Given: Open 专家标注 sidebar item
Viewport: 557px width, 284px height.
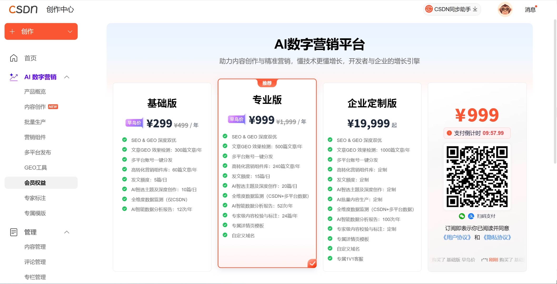Looking at the screenshot, I should coord(35,198).
